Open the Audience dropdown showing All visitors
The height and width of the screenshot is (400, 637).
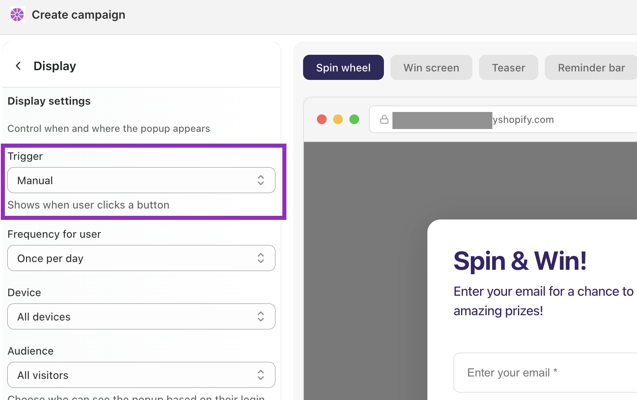(141, 375)
